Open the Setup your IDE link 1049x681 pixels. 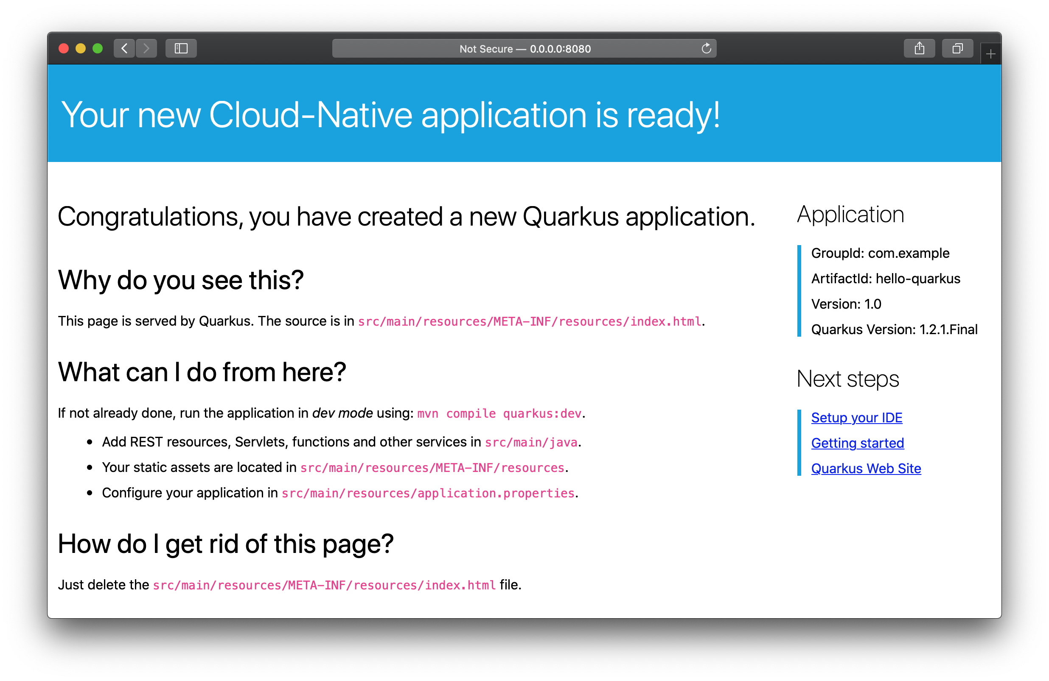[x=856, y=418]
